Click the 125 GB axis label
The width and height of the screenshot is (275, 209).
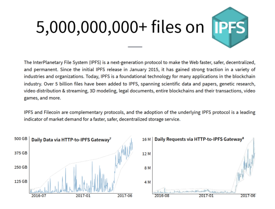pyautogui.click(x=21, y=181)
